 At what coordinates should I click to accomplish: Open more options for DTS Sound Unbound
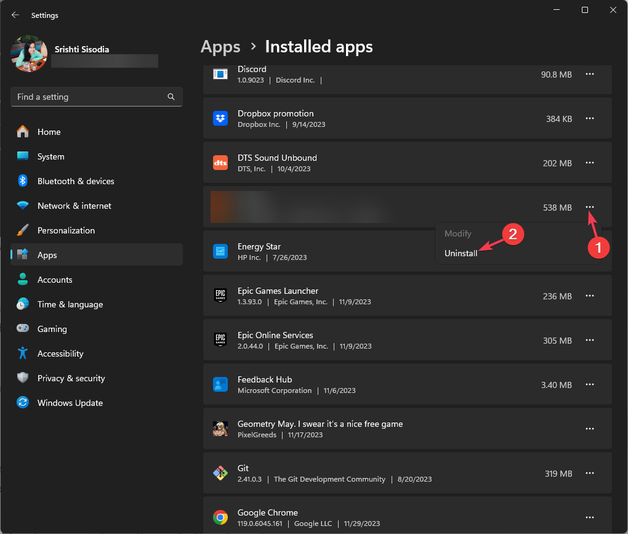pyautogui.click(x=590, y=163)
